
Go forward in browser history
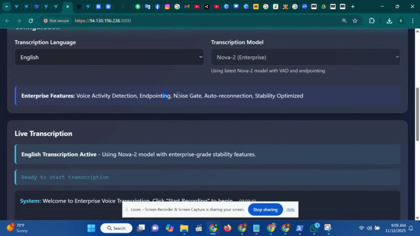[x=19, y=21]
